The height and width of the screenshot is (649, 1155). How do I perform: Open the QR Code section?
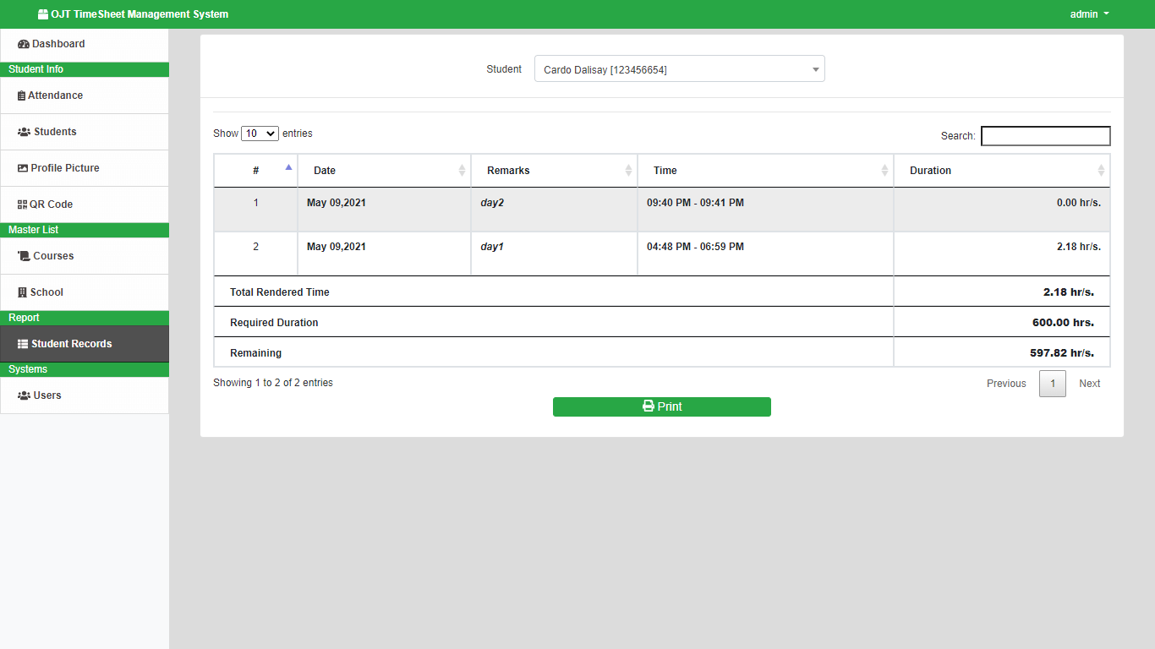pyautogui.click(x=21, y=204)
